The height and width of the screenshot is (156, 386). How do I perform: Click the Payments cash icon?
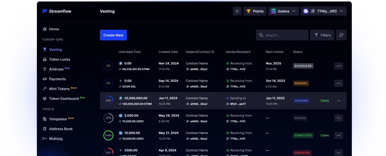pos(45,79)
